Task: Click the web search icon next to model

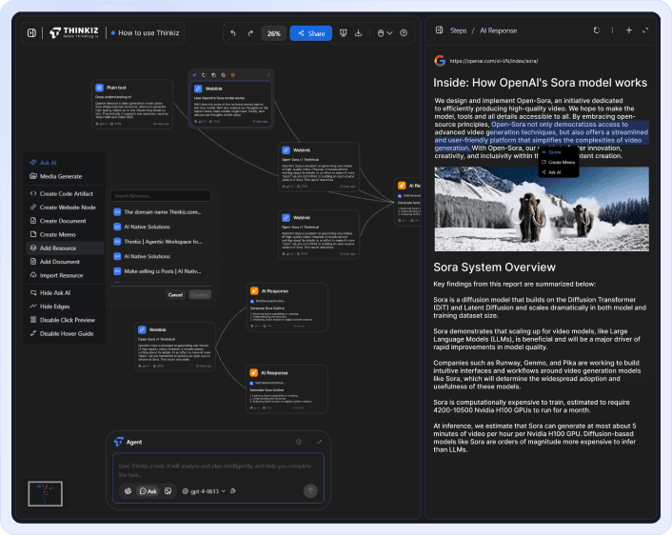Action: click(x=232, y=491)
